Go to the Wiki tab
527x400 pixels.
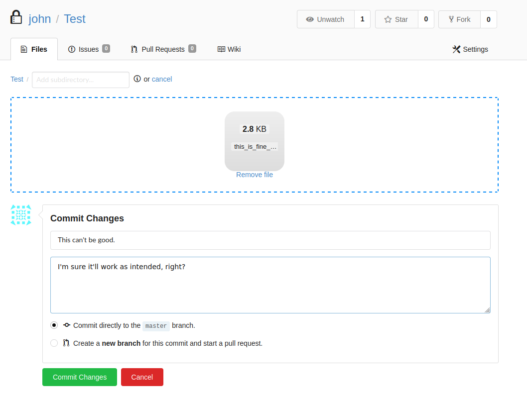229,49
